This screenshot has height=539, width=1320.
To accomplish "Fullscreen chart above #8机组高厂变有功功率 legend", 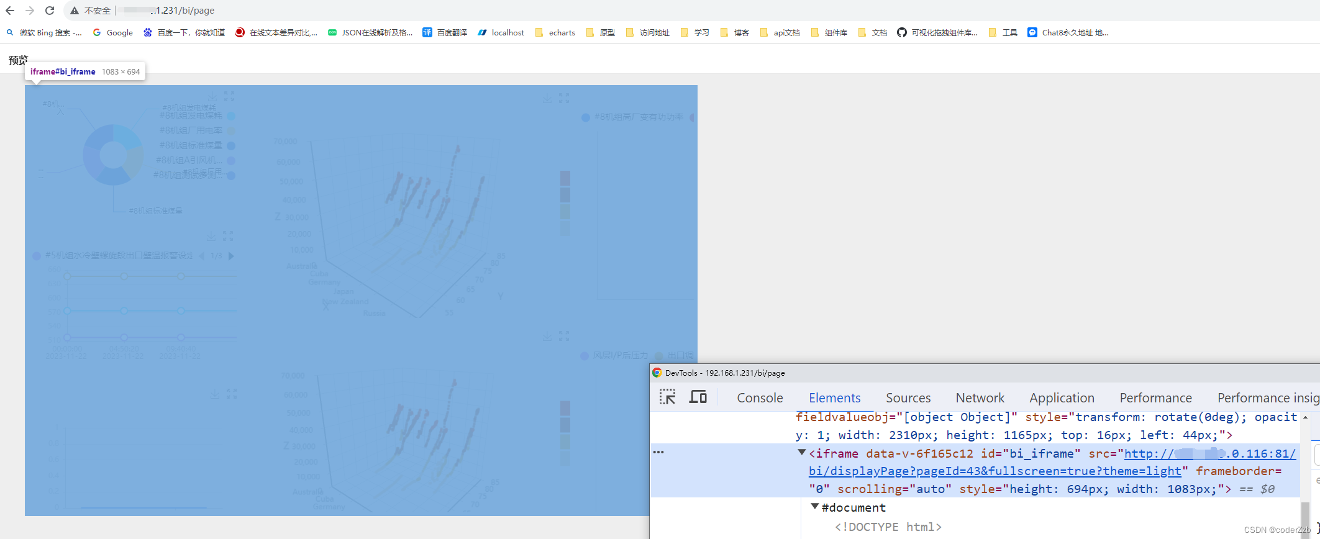I will pos(564,98).
